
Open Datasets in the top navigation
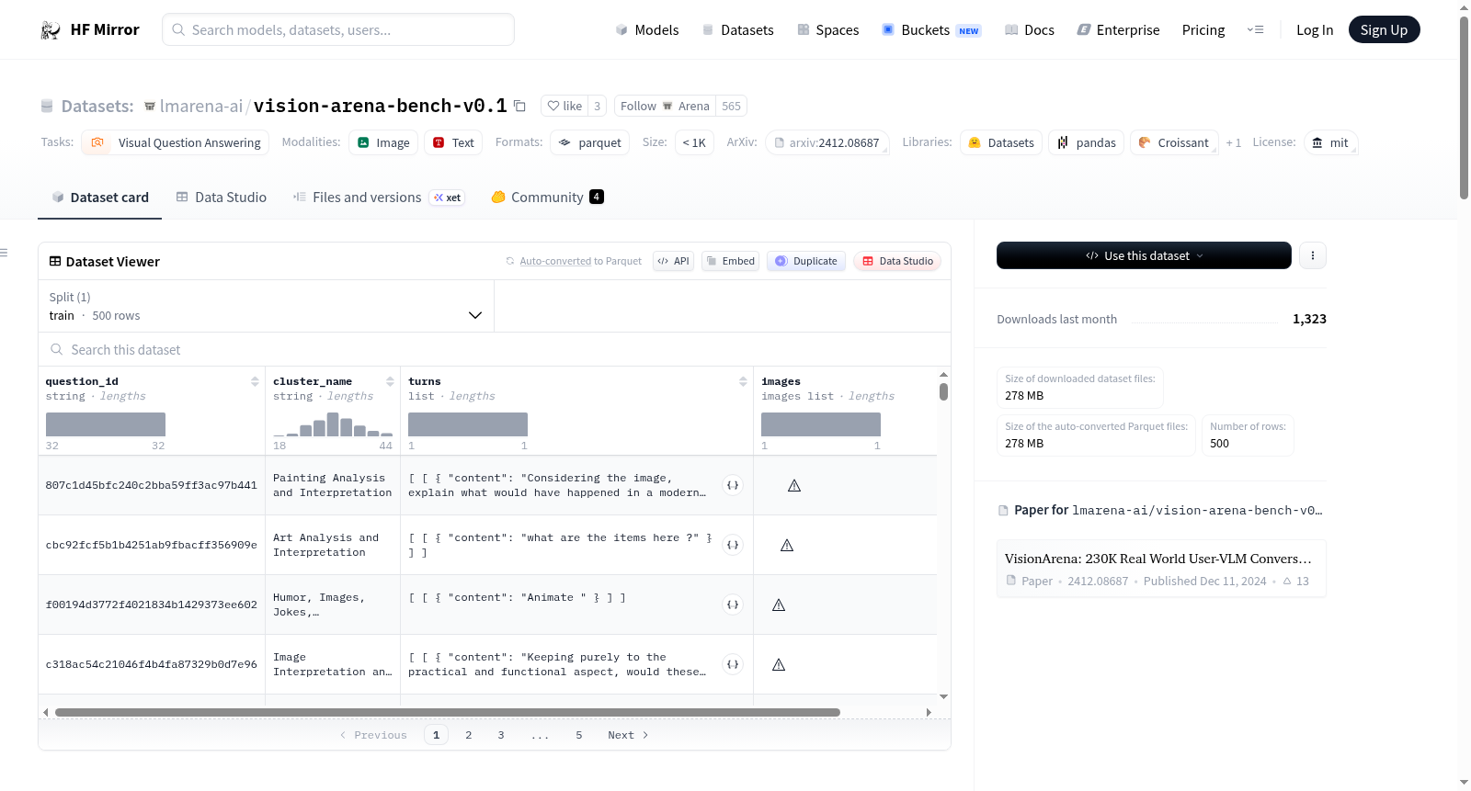[737, 29]
